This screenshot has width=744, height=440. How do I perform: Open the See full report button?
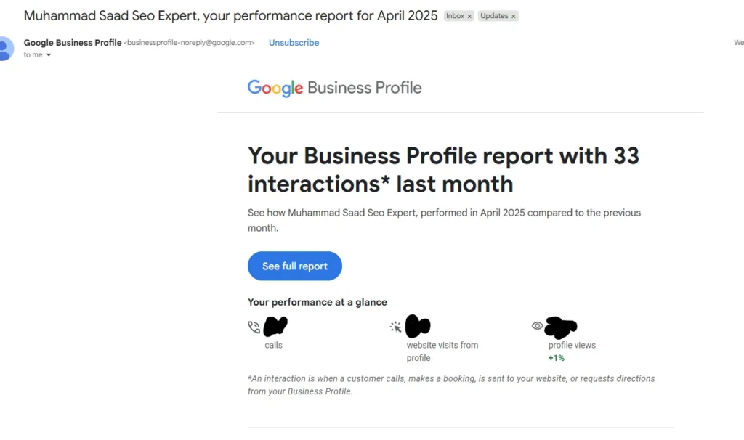[x=295, y=266]
